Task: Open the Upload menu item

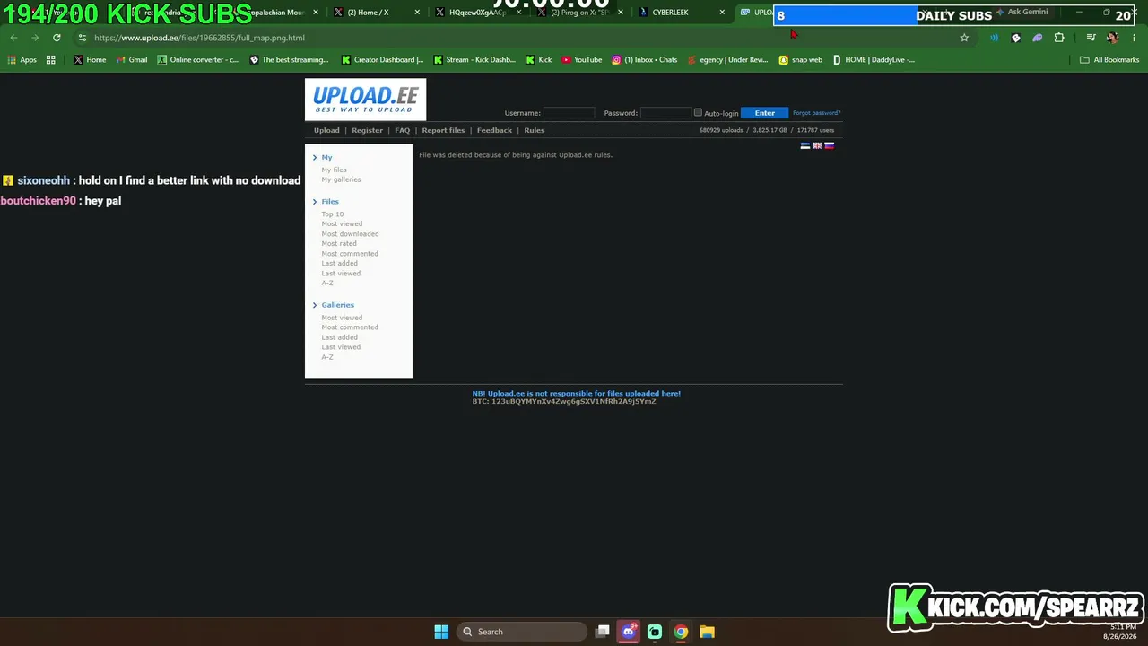Action: (326, 130)
